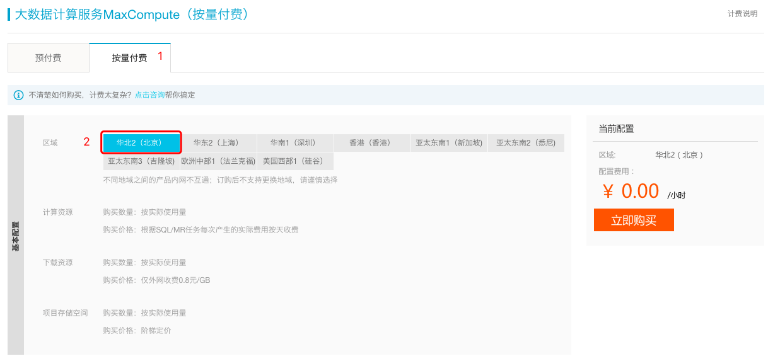Click the 下载资源 section label
This screenshot has width=768, height=356.
pyautogui.click(x=57, y=263)
